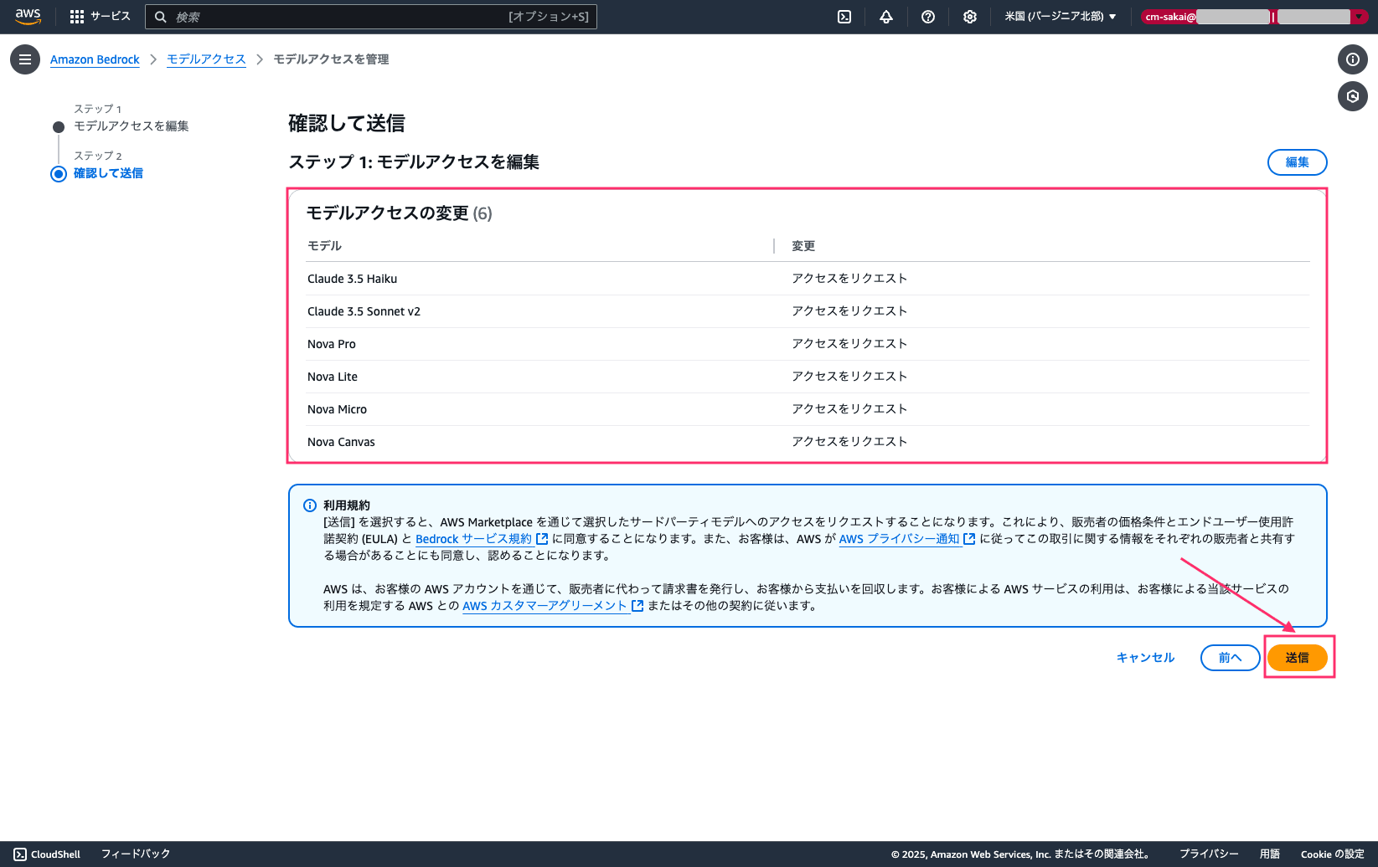The width and height of the screenshot is (1378, 867).
Task: Click external link icon beside Bedrock サービス規約
Action: [542, 539]
